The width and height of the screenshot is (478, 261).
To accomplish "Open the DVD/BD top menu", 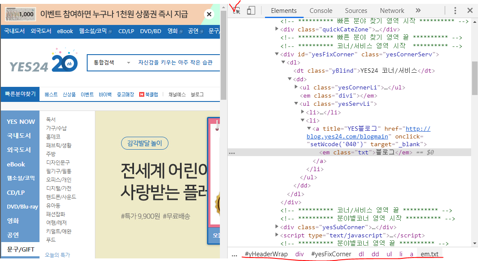I will coord(151,31).
